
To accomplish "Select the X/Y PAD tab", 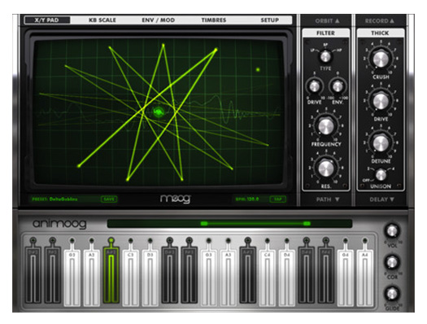I will point(47,20).
